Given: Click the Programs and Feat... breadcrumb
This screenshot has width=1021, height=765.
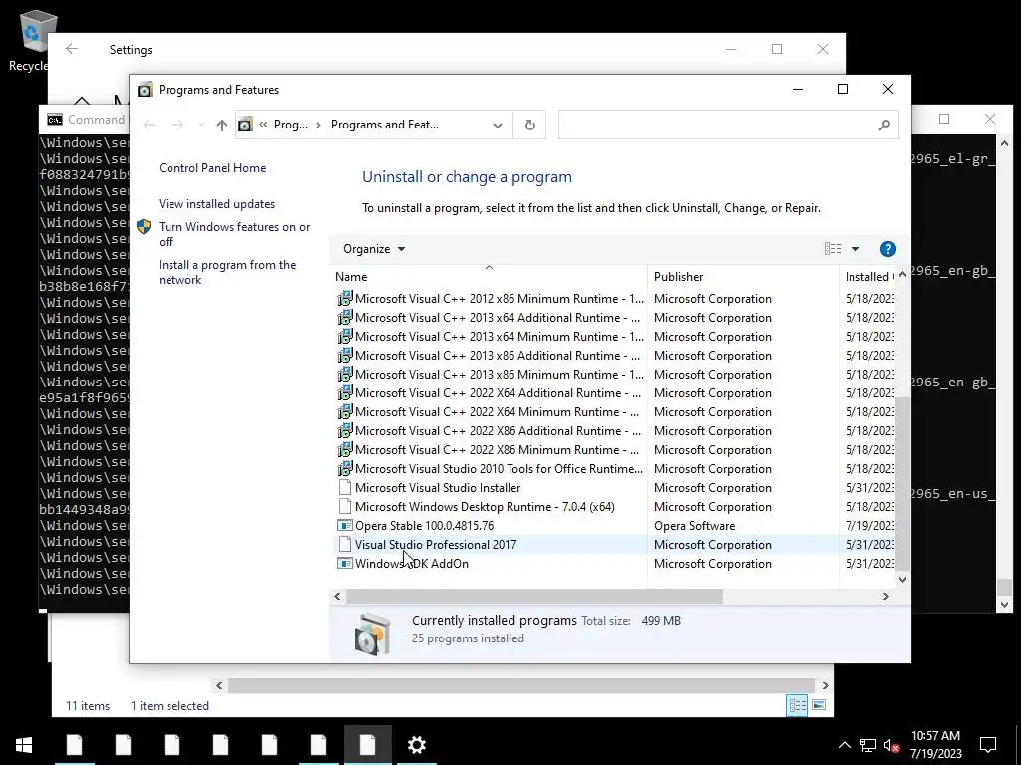Looking at the screenshot, I should point(384,125).
